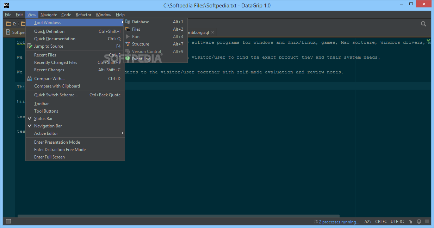Open the Event Log tool window

coord(155,59)
